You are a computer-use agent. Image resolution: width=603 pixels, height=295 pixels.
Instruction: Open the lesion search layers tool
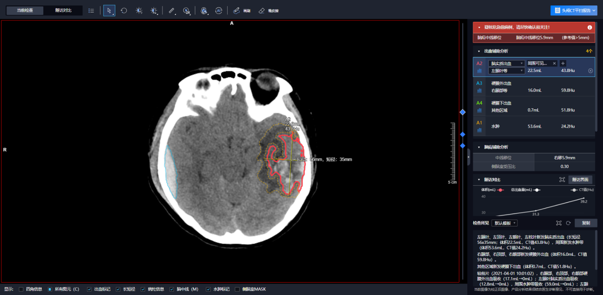point(204,10)
